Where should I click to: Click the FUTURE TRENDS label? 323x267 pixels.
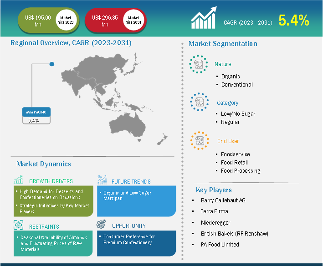pos(131,182)
